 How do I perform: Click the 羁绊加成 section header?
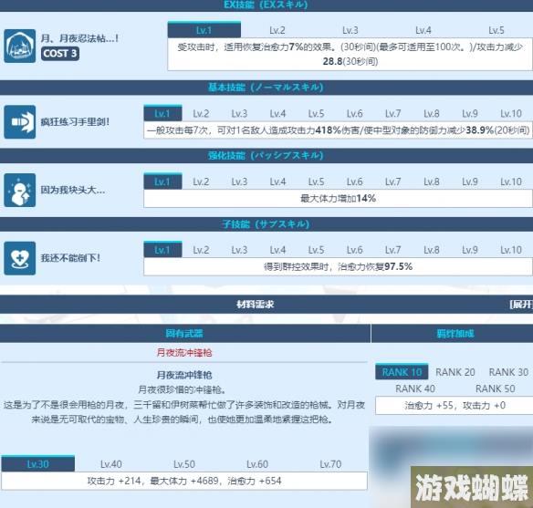(x=455, y=334)
